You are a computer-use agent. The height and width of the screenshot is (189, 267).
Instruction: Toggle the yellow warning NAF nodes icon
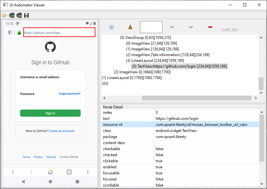(x=130, y=27)
